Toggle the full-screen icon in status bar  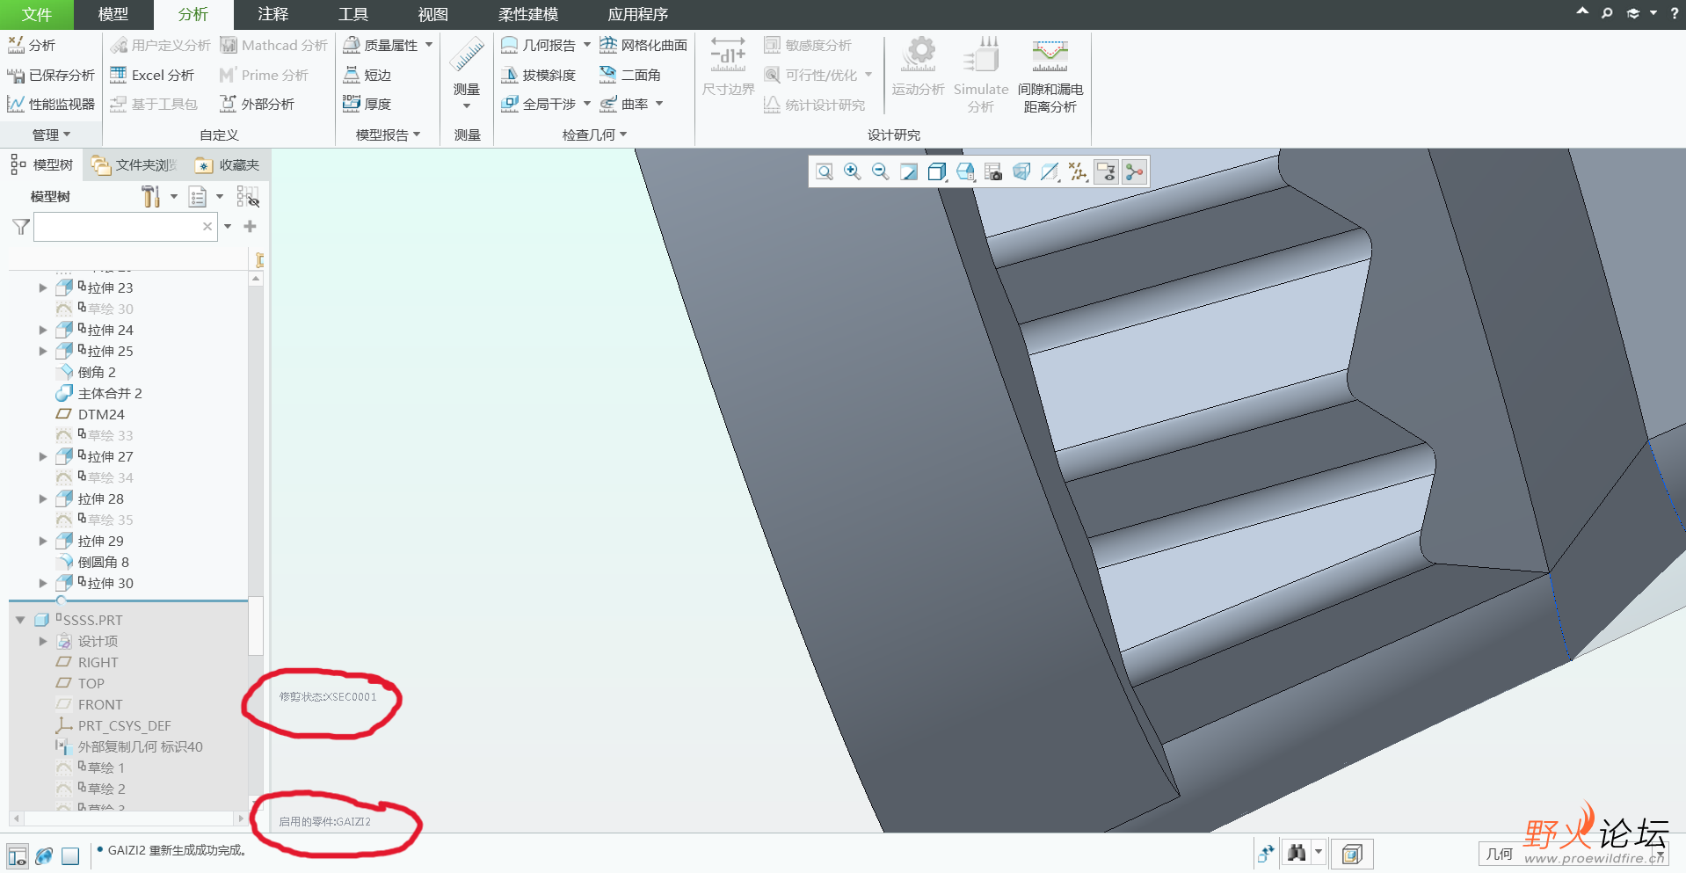70,855
